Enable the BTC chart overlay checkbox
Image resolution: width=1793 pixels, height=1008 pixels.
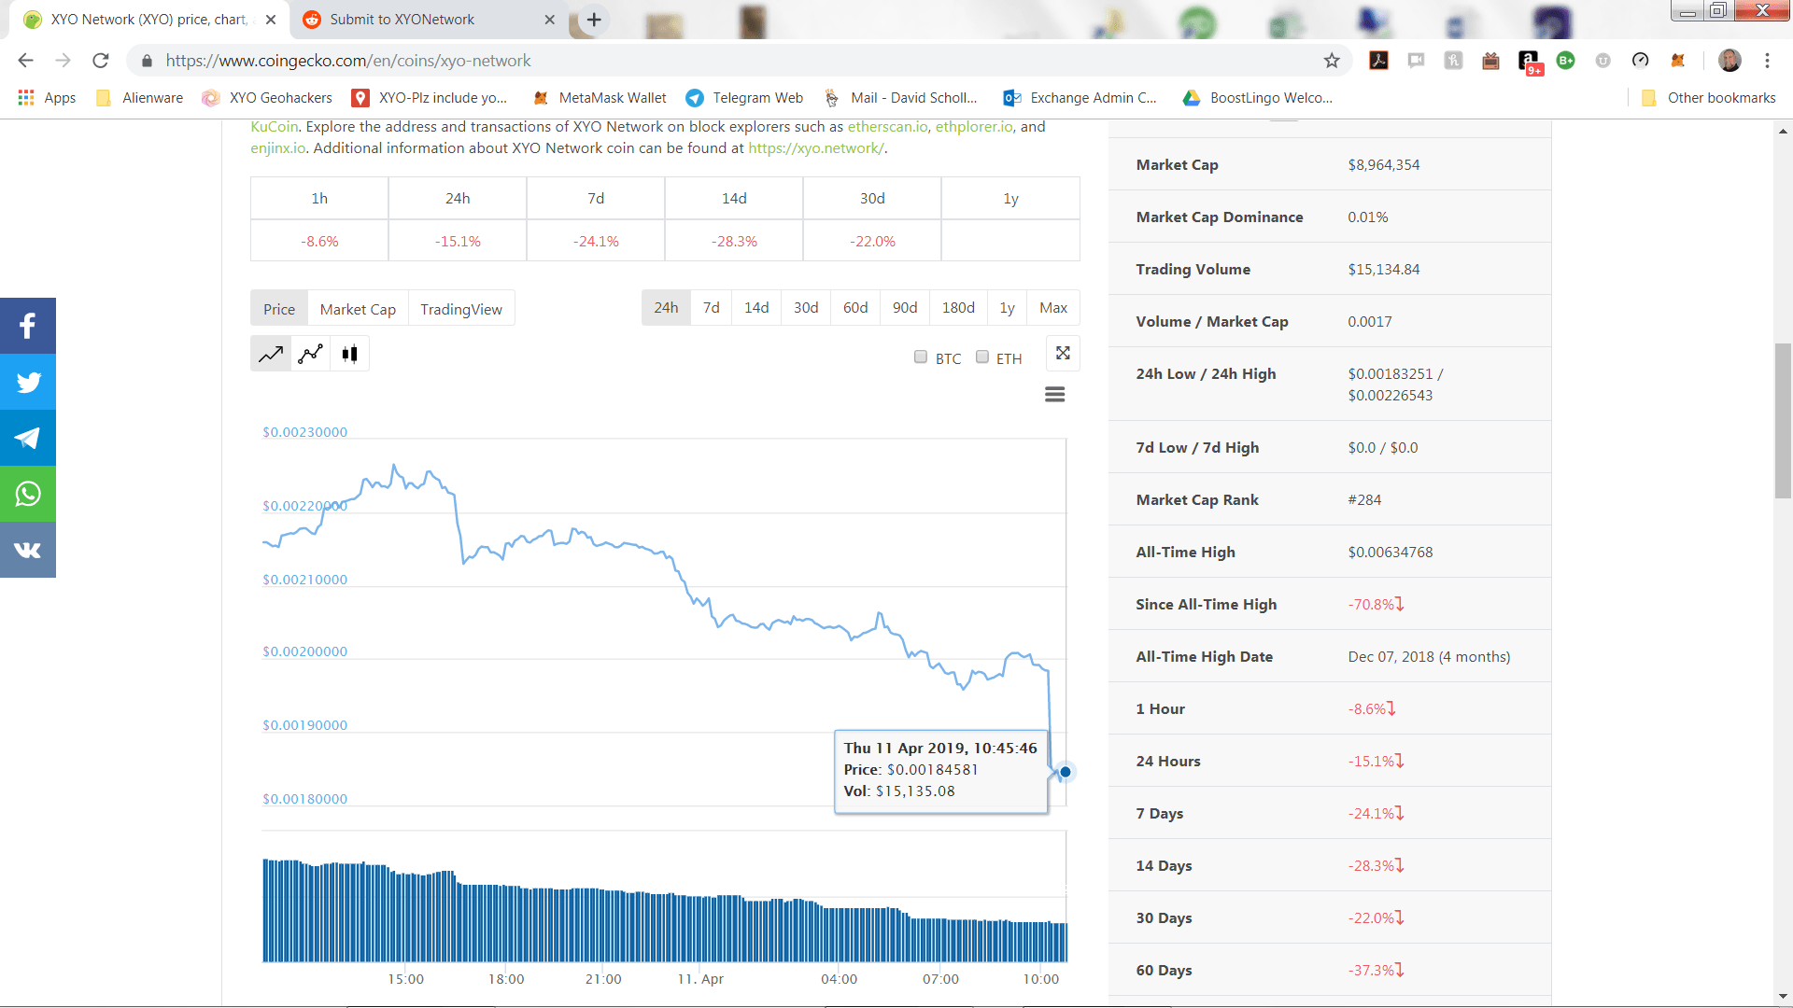point(920,357)
